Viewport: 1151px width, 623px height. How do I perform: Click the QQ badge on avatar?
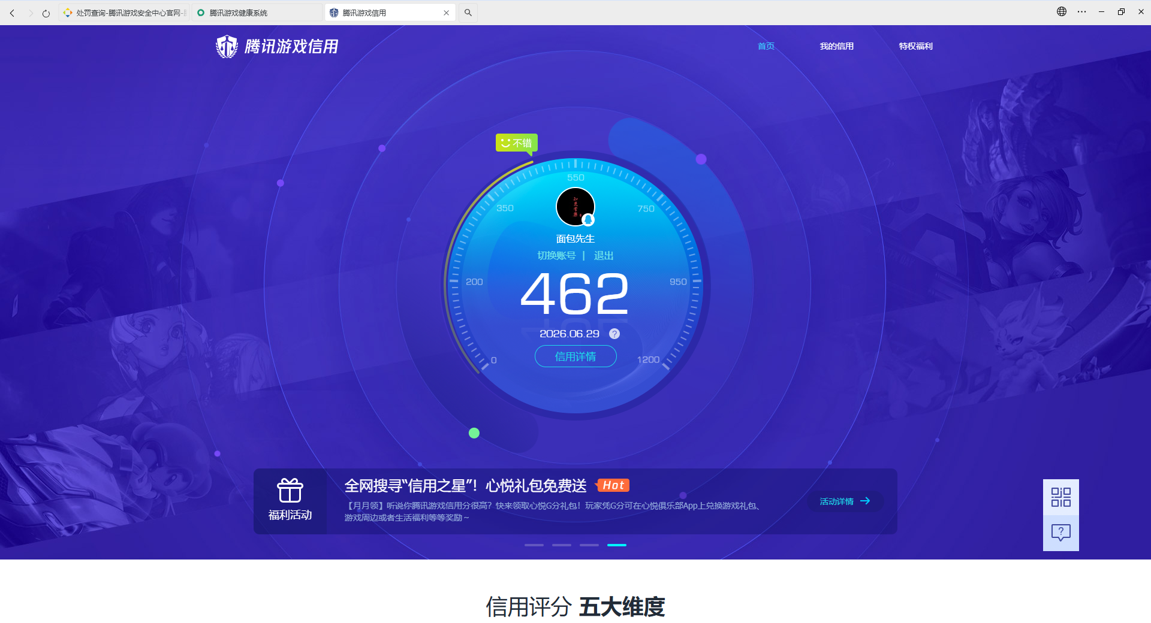click(x=589, y=220)
